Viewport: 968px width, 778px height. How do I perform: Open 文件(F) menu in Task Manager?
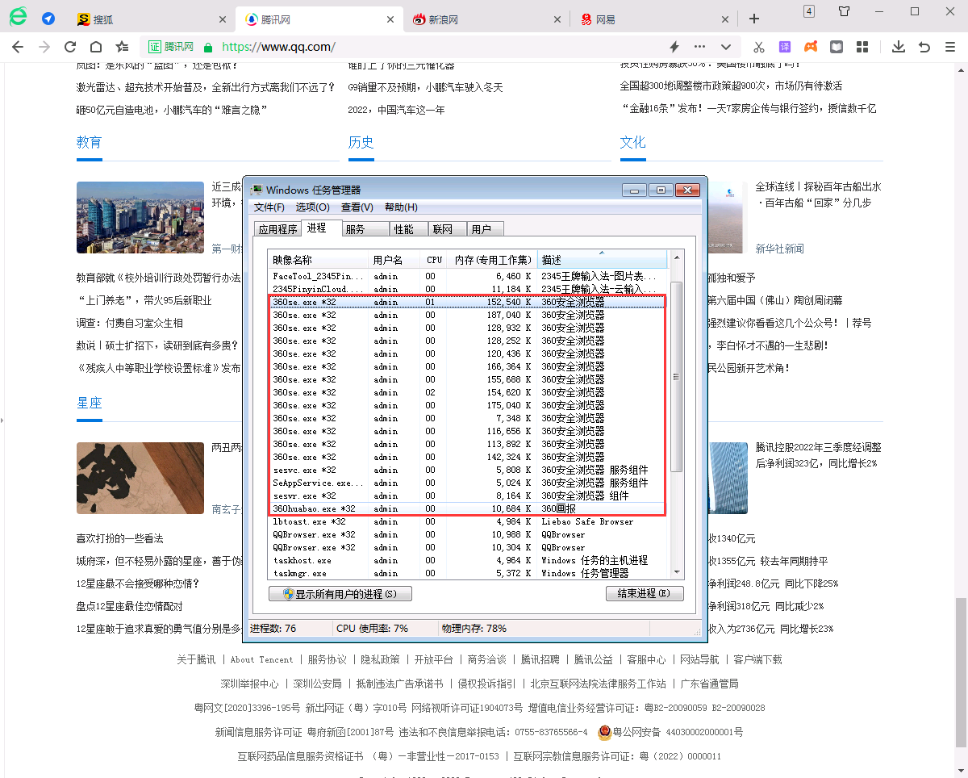pos(269,207)
